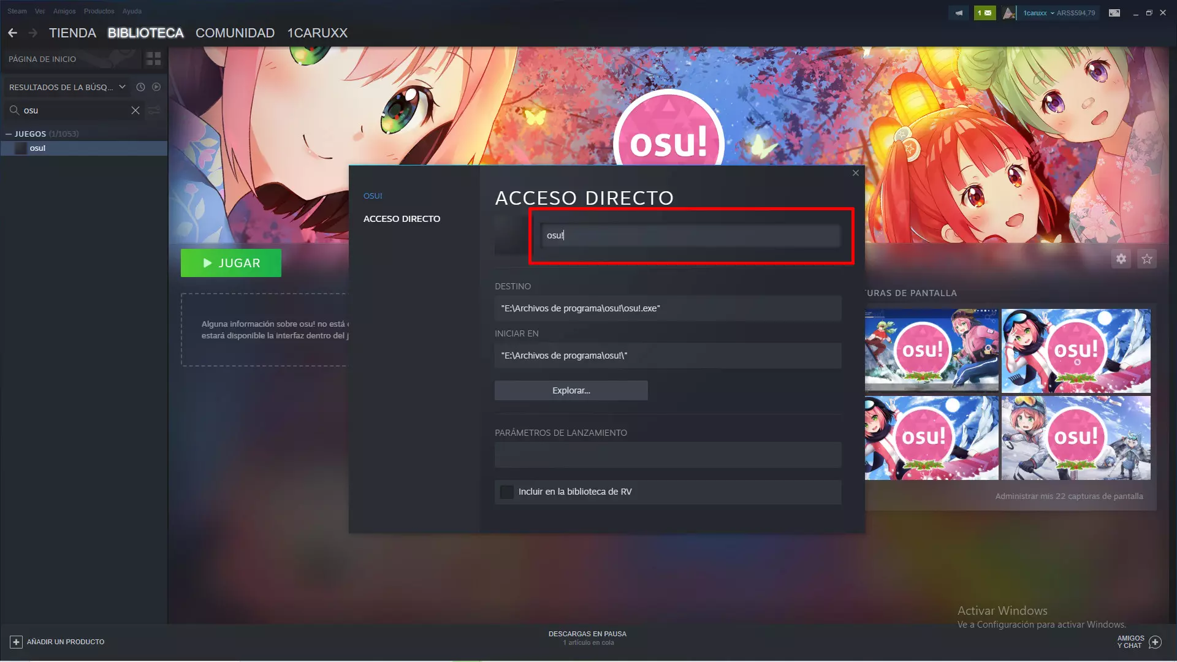Switch to Big Picture mode icon
The image size is (1177, 662).
coord(1114,13)
